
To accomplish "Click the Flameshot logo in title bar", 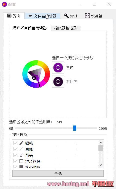I will 5,4.
